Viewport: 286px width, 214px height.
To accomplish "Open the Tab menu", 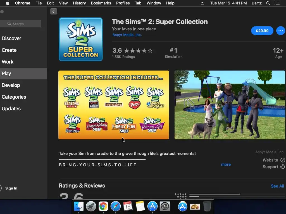I will (138, 3).
